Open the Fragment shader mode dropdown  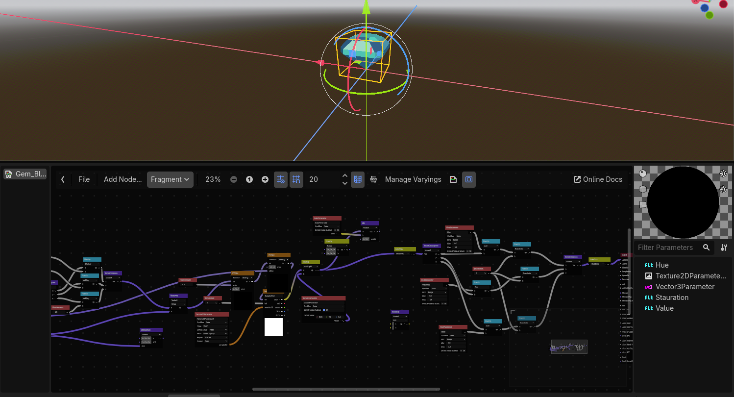pyautogui.click(x=170, y=179)
